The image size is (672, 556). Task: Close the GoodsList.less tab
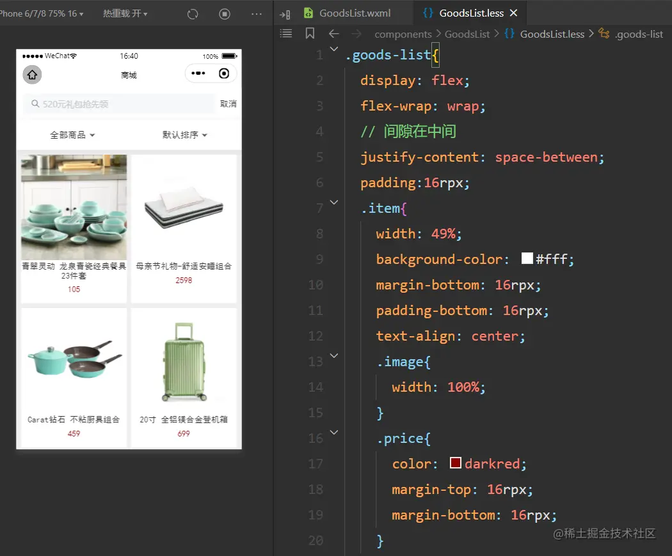[x=513, y=13]
